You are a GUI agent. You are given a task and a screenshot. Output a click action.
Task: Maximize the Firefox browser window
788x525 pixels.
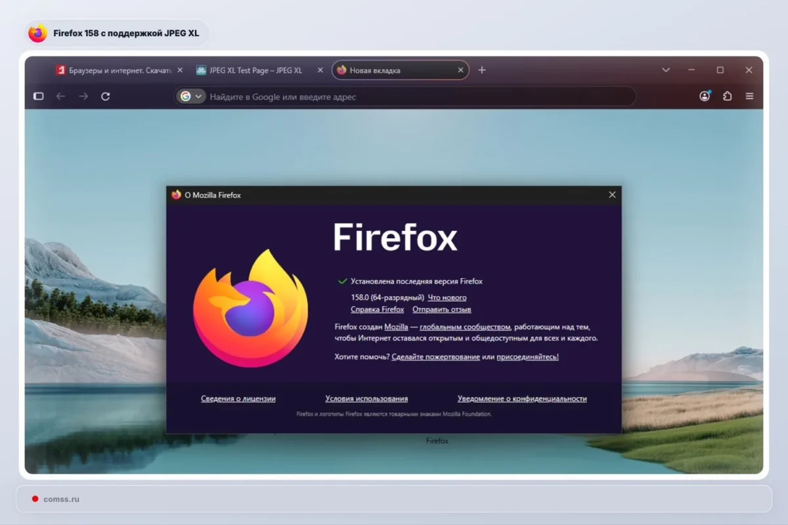[720, 70]
